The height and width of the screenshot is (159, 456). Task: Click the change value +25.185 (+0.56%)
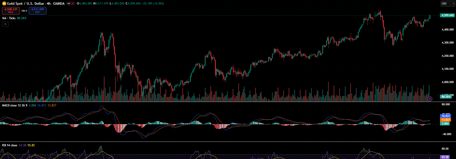click(x=153, y=3)
